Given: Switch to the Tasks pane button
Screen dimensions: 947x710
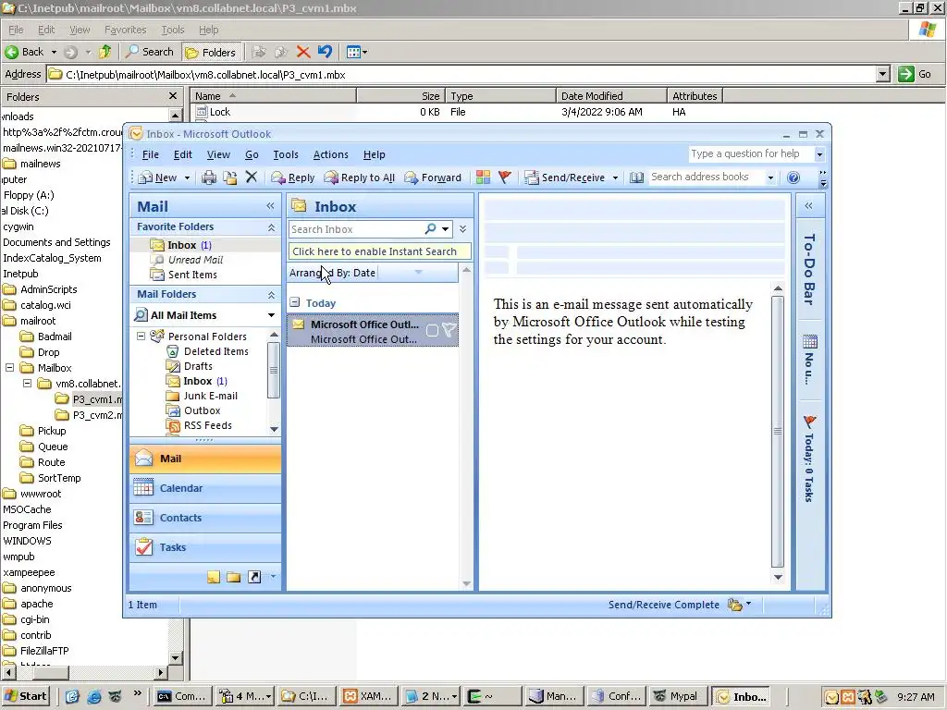Looking at the screenshot, I should point(204,547).
